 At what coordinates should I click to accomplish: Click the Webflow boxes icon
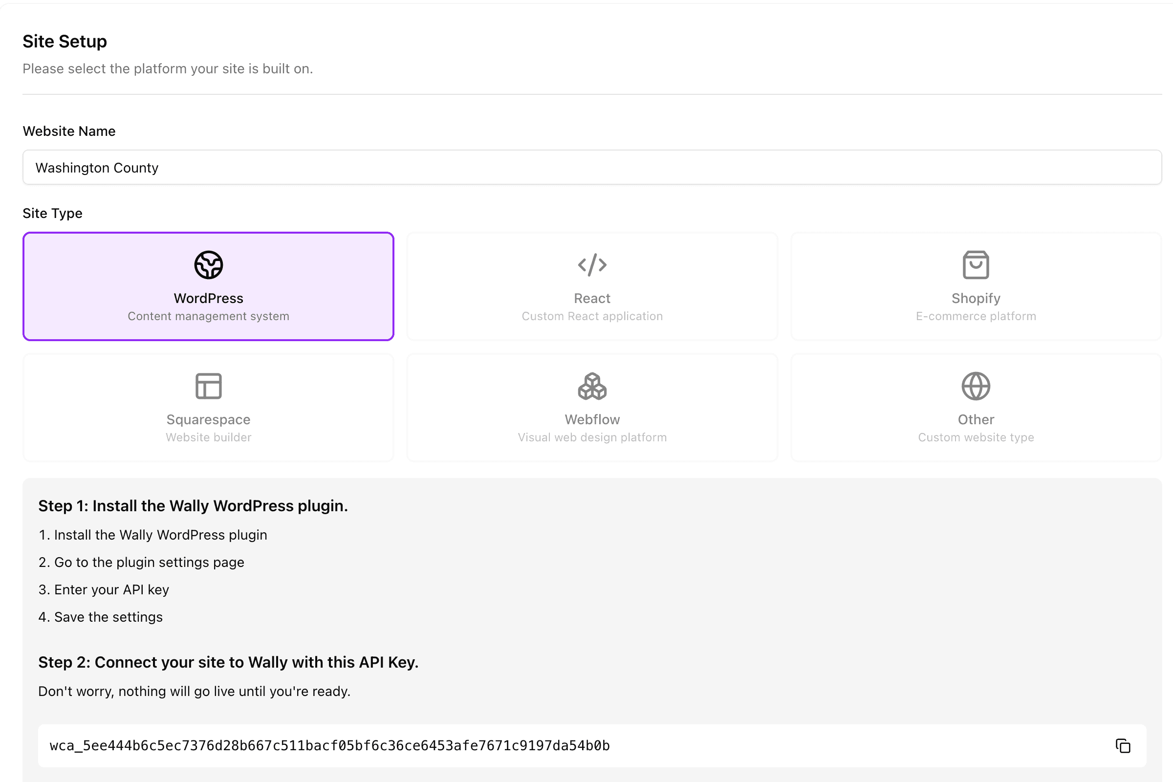click(592, 386)
